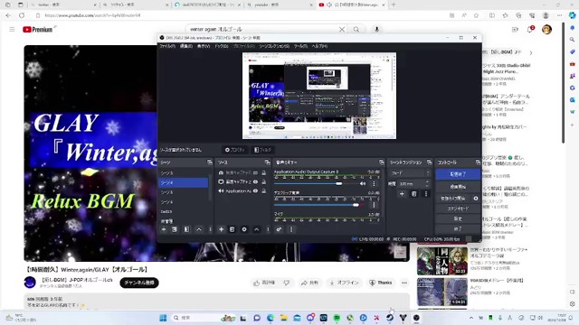This screenshot has height=325, width=579.
Task: Mute Application Audio Output Capture speaker icon
Action: [363, 183]
